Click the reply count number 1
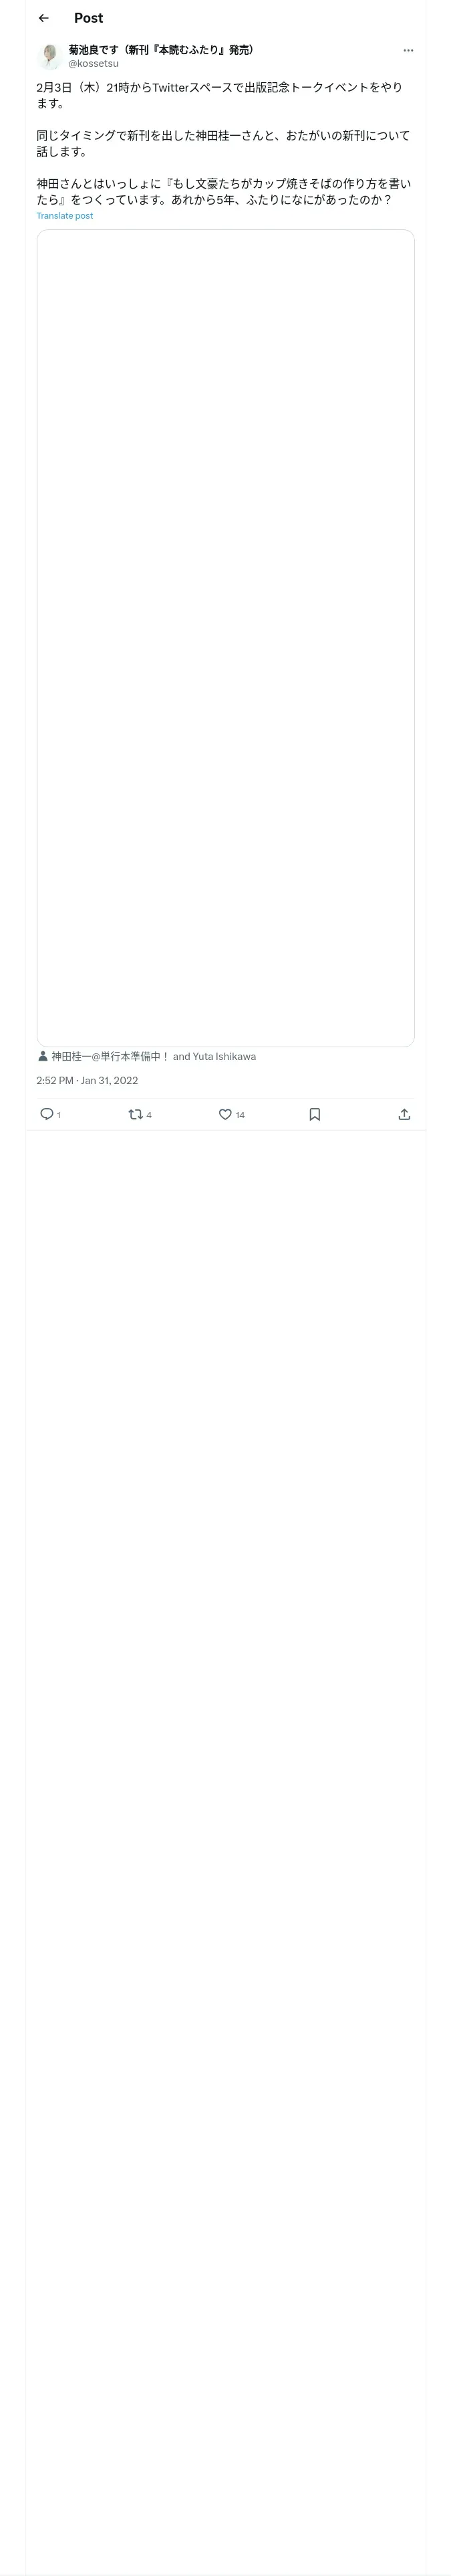 (59, 1115)
